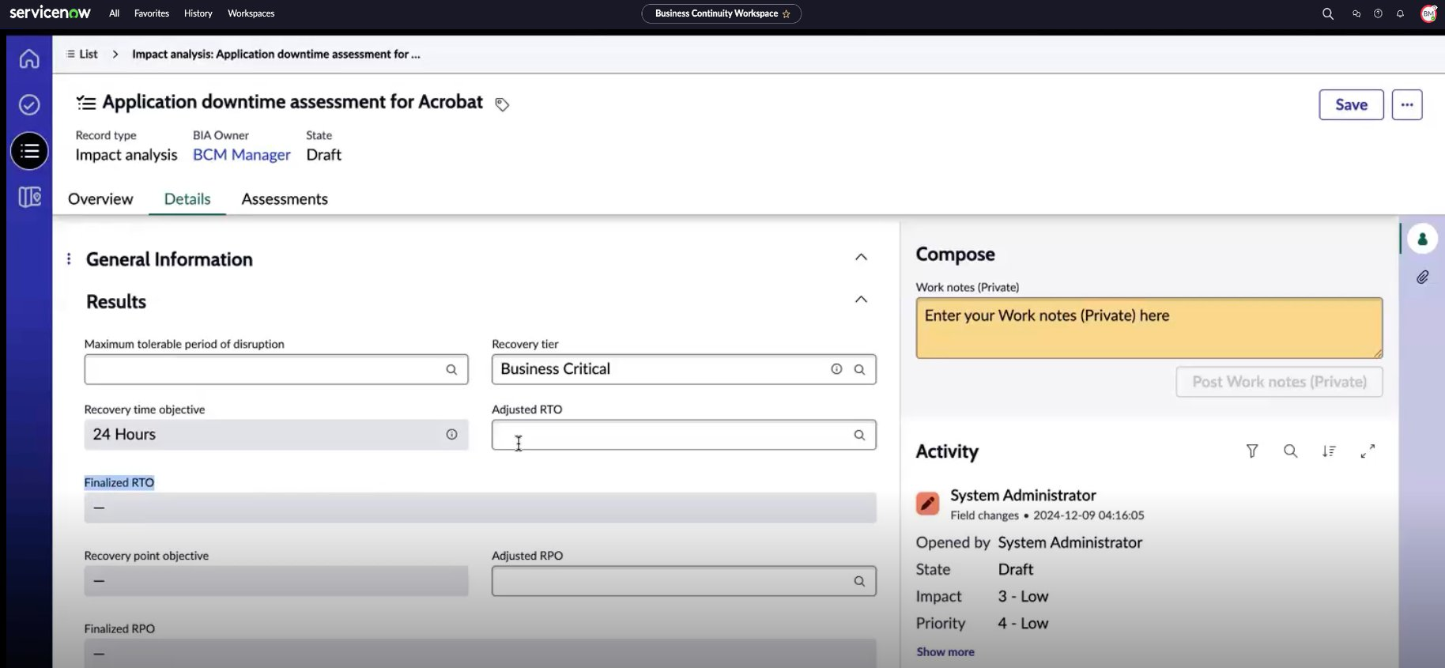Switch to the Details tab
The width and height of the screenshot is (1445, 668).
pos(187,199)
